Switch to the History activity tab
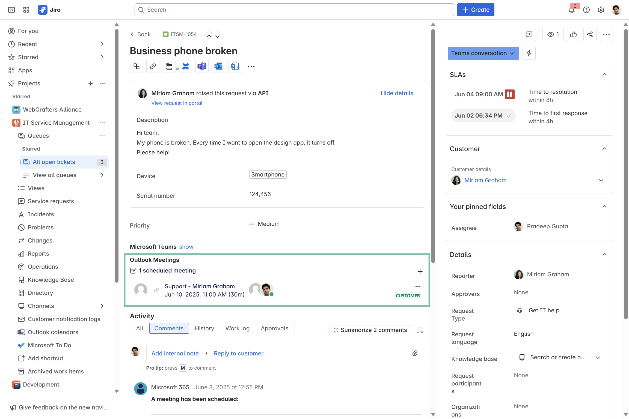 tap(204, 328)
